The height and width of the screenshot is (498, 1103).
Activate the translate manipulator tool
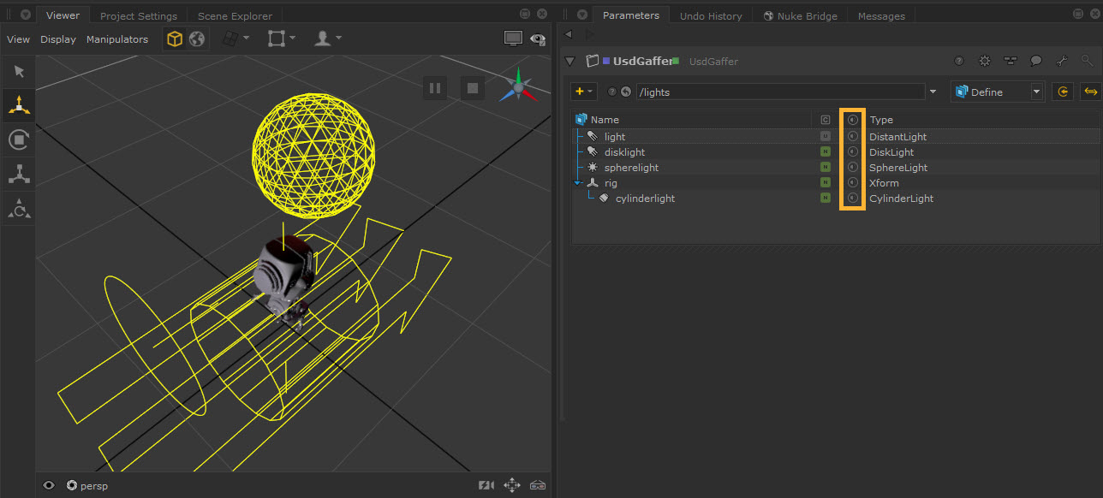[19, 105]
